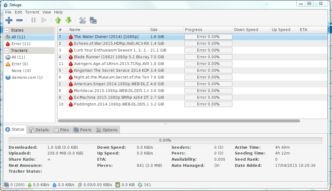Click free disk space icon in status bar
Screen dimensions: 332x191
(x=118, y=185)
